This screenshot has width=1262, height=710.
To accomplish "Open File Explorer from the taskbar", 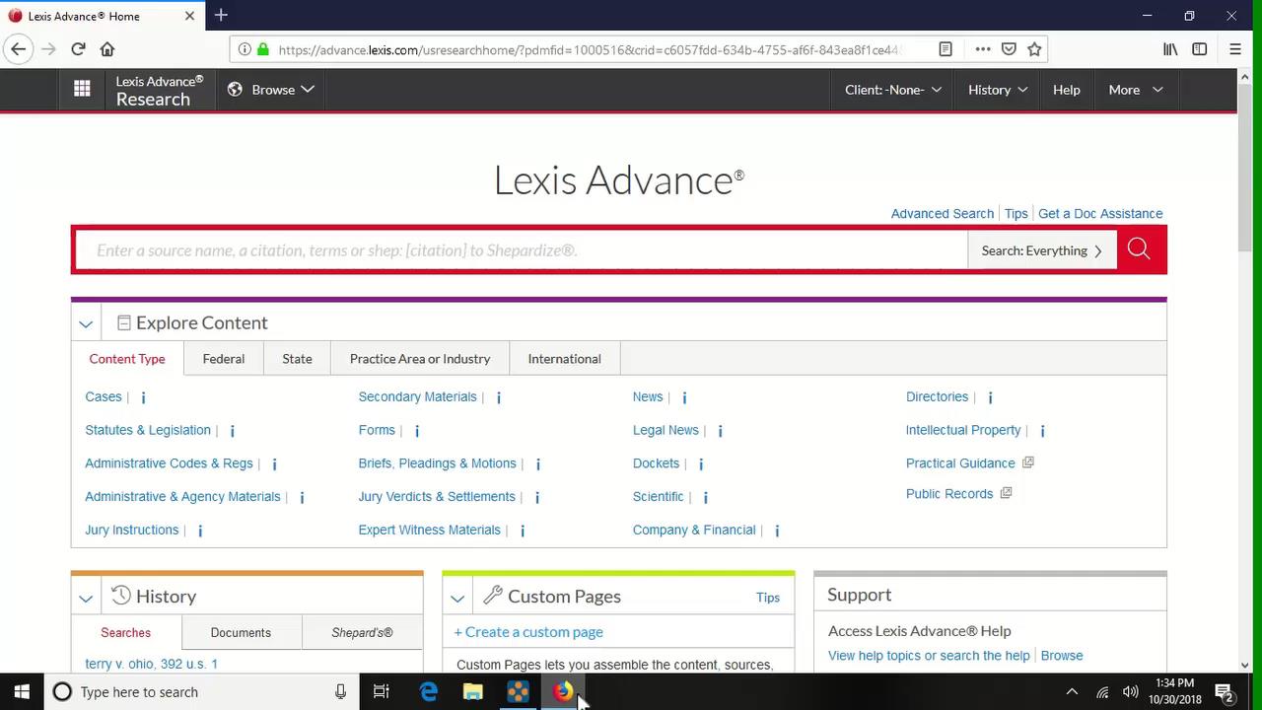I will coord(472,692).
